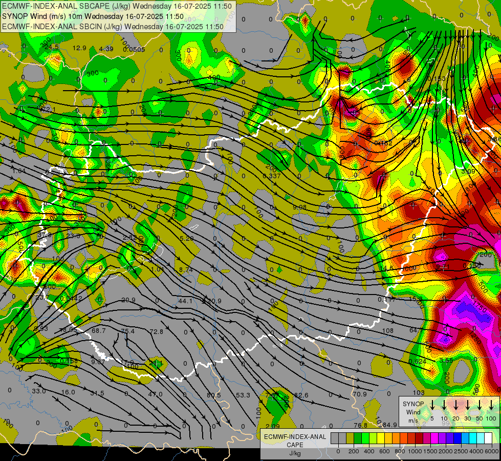
Task: Click the 30 m/s wind arrow in the legend
Action: point(468,405)
